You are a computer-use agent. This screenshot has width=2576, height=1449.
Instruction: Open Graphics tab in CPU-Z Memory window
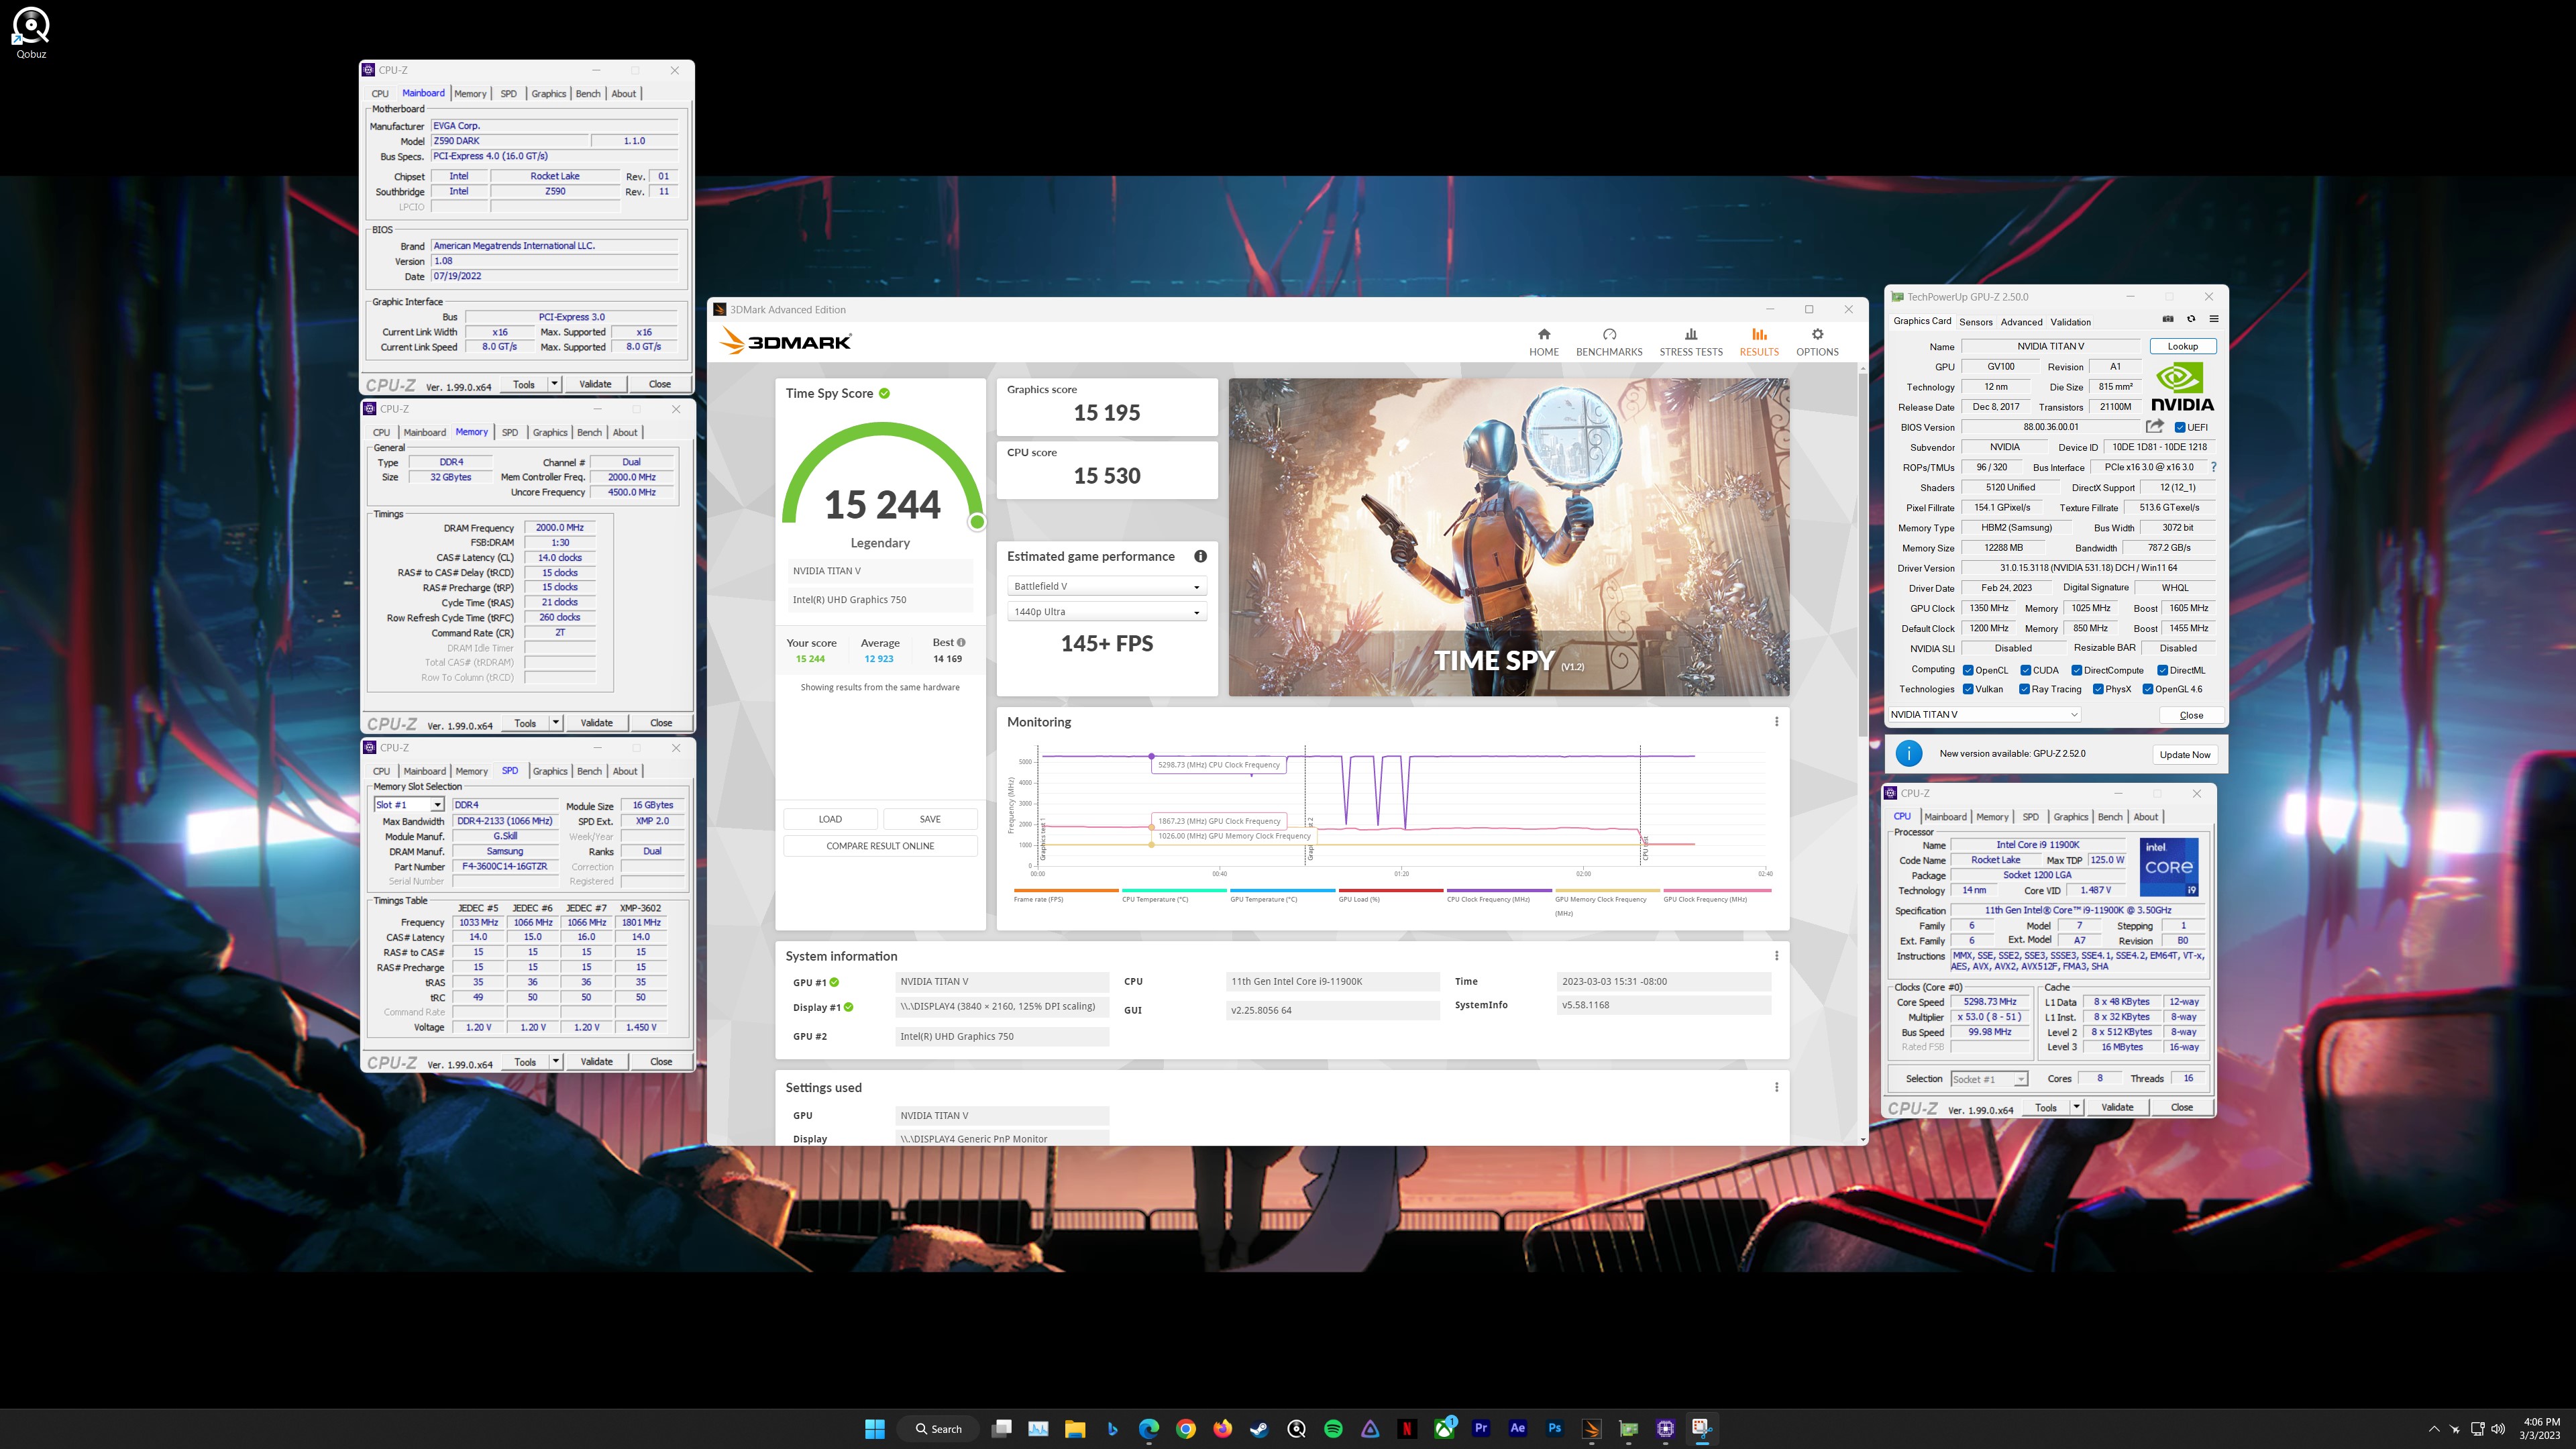click(x=549, y=433)
